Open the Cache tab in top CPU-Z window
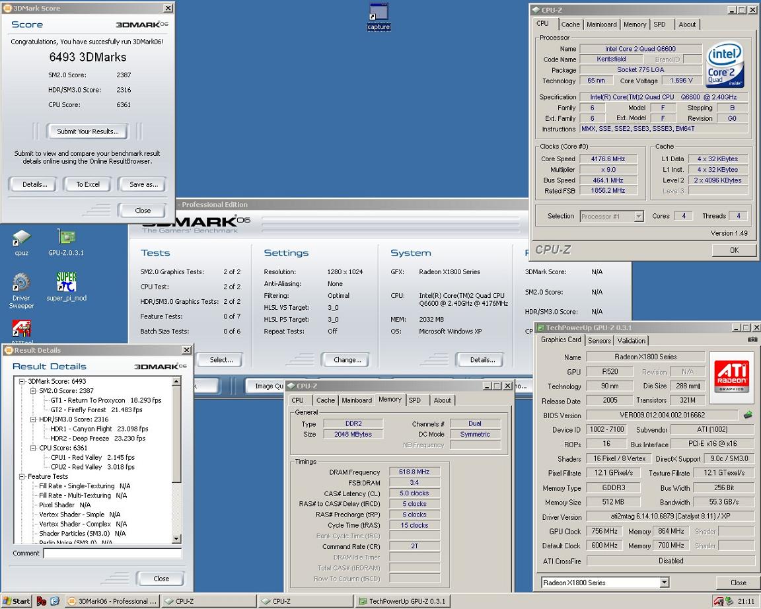Viewport: 761px width, 609px height. [x=570, y=24]
